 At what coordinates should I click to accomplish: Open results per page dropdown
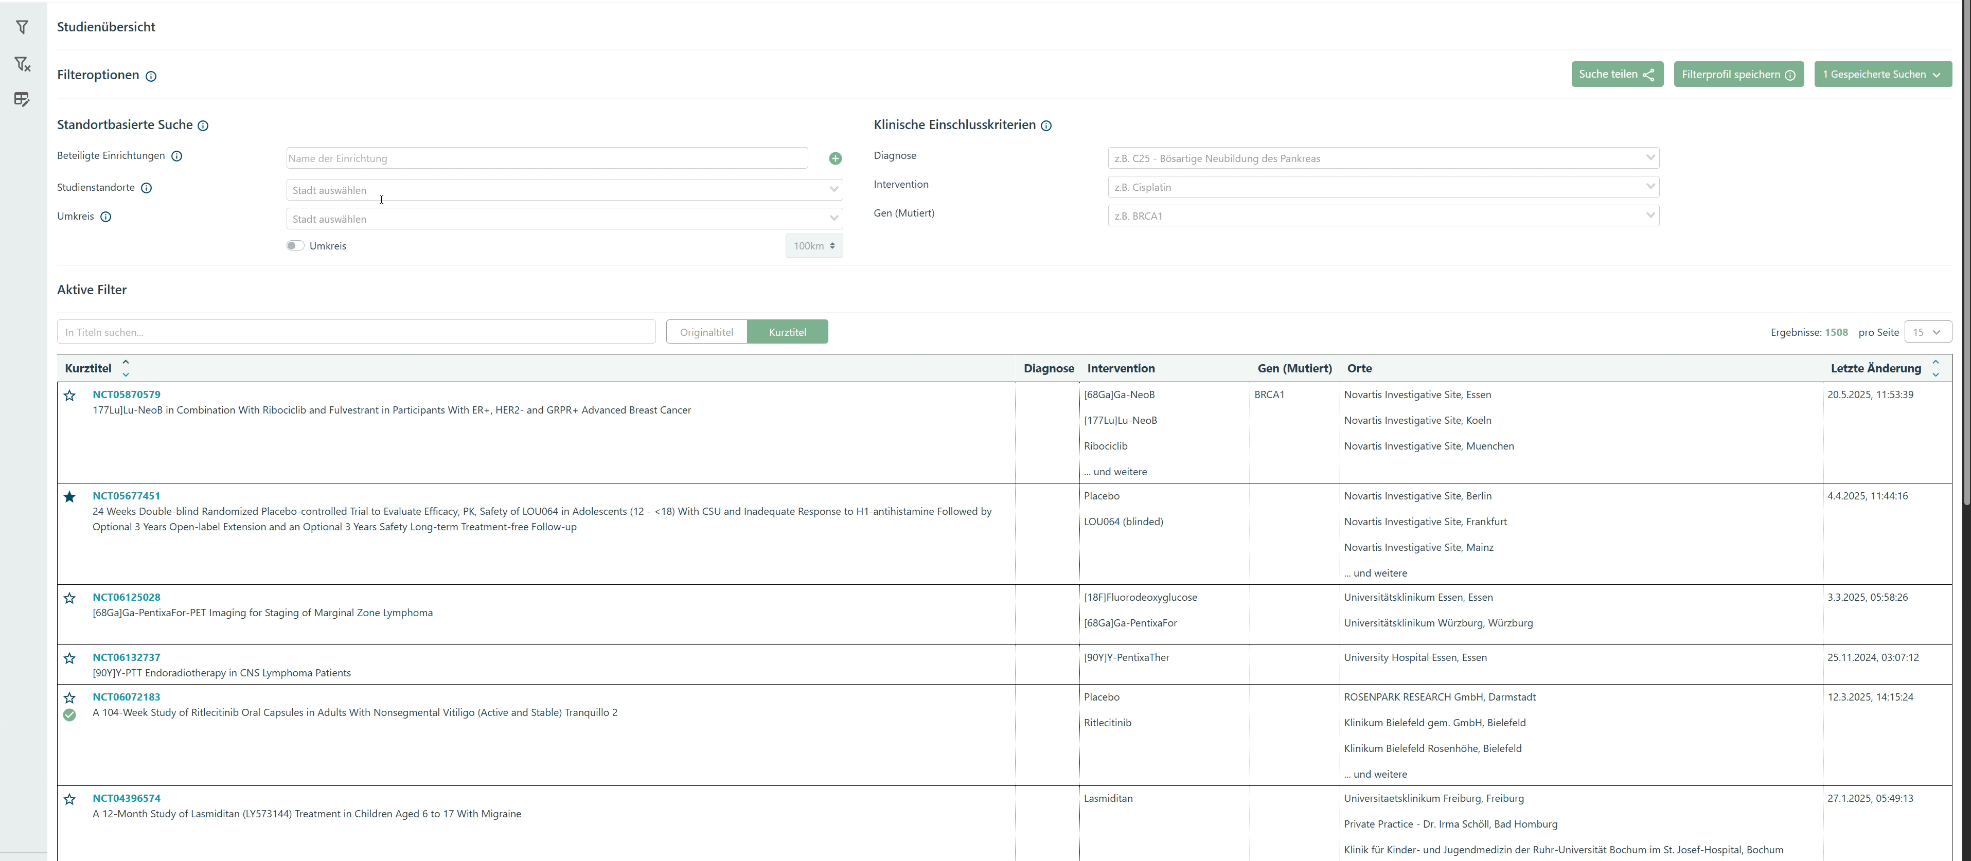click(1927, 332)
